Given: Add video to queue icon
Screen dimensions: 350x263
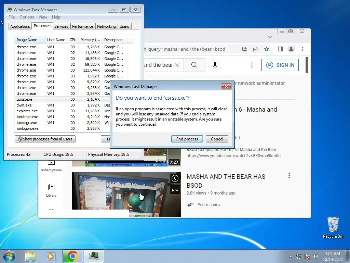Looking at the screenshot, I should pyautogui.click(x=175, y=190).
